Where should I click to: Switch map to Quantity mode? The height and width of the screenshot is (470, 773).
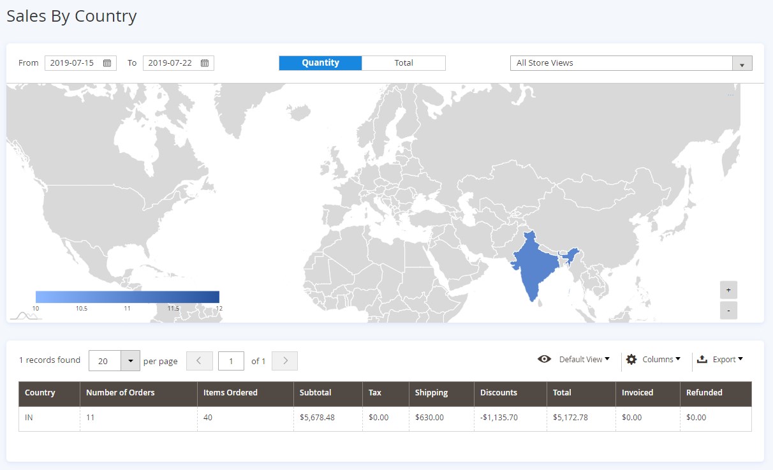coord(320,63)
